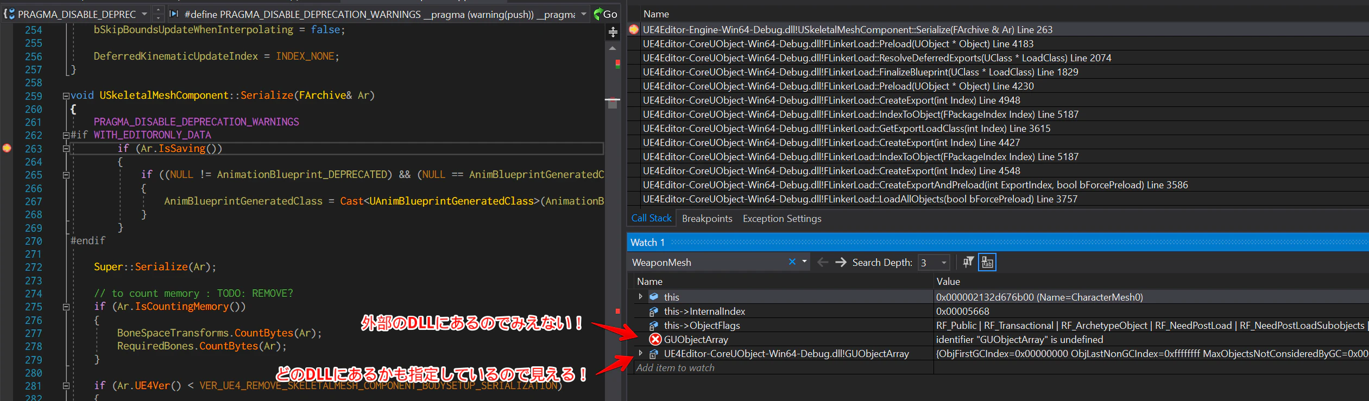Click the locked field icon for this->InternalIndex
1369x401 pixels.
(654, 311)
